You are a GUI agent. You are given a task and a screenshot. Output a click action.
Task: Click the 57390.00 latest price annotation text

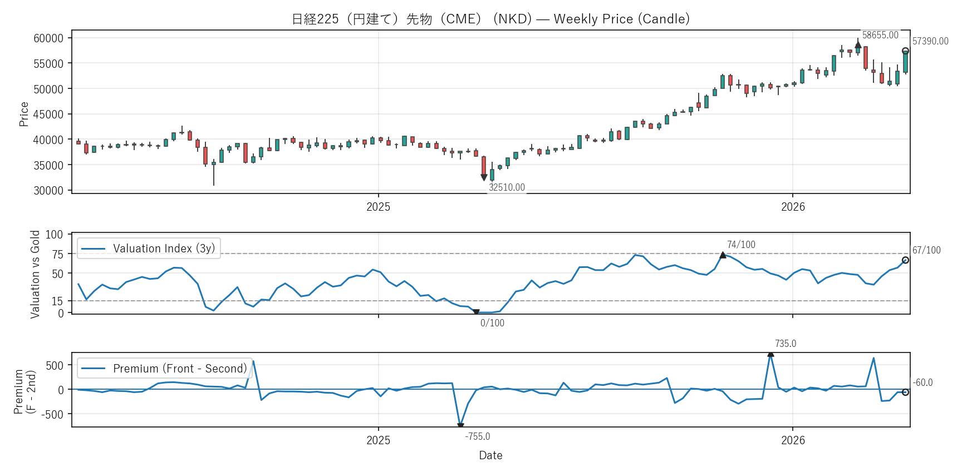click(930, 41)
